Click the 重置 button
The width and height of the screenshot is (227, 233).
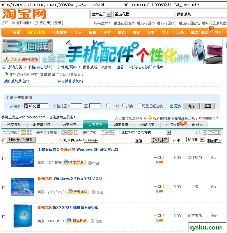(x=208, y=106)
